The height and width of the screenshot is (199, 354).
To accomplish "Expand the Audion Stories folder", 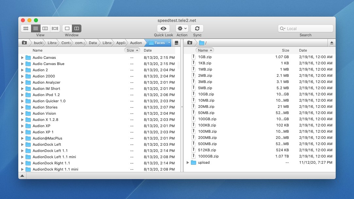I will pyautogui.click(x=22, y=107).
